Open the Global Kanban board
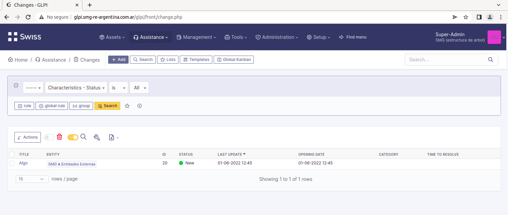508x215 pixels. point(233,59)
